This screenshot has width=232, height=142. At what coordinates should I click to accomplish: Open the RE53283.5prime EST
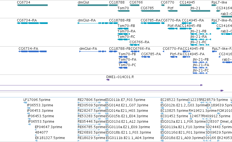(x=89, y=119)
